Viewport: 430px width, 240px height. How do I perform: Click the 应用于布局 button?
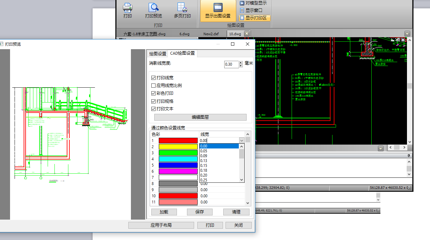pyautogui.click(x=161, y=225)
